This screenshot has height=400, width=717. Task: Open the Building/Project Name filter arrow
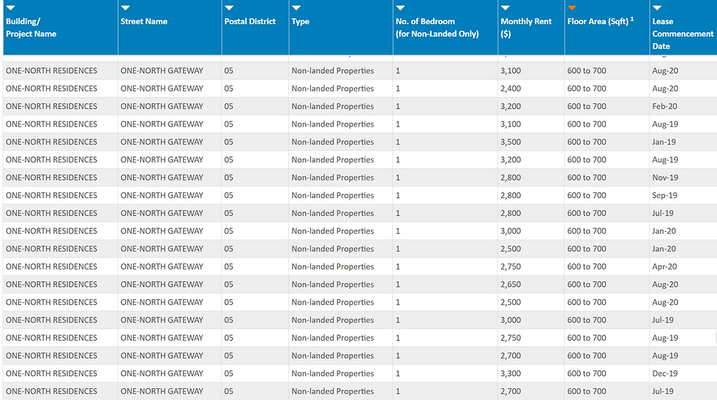(x=10, y=8)
